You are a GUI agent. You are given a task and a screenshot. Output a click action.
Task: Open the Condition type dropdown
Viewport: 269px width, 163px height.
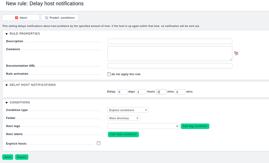point(128,110)
